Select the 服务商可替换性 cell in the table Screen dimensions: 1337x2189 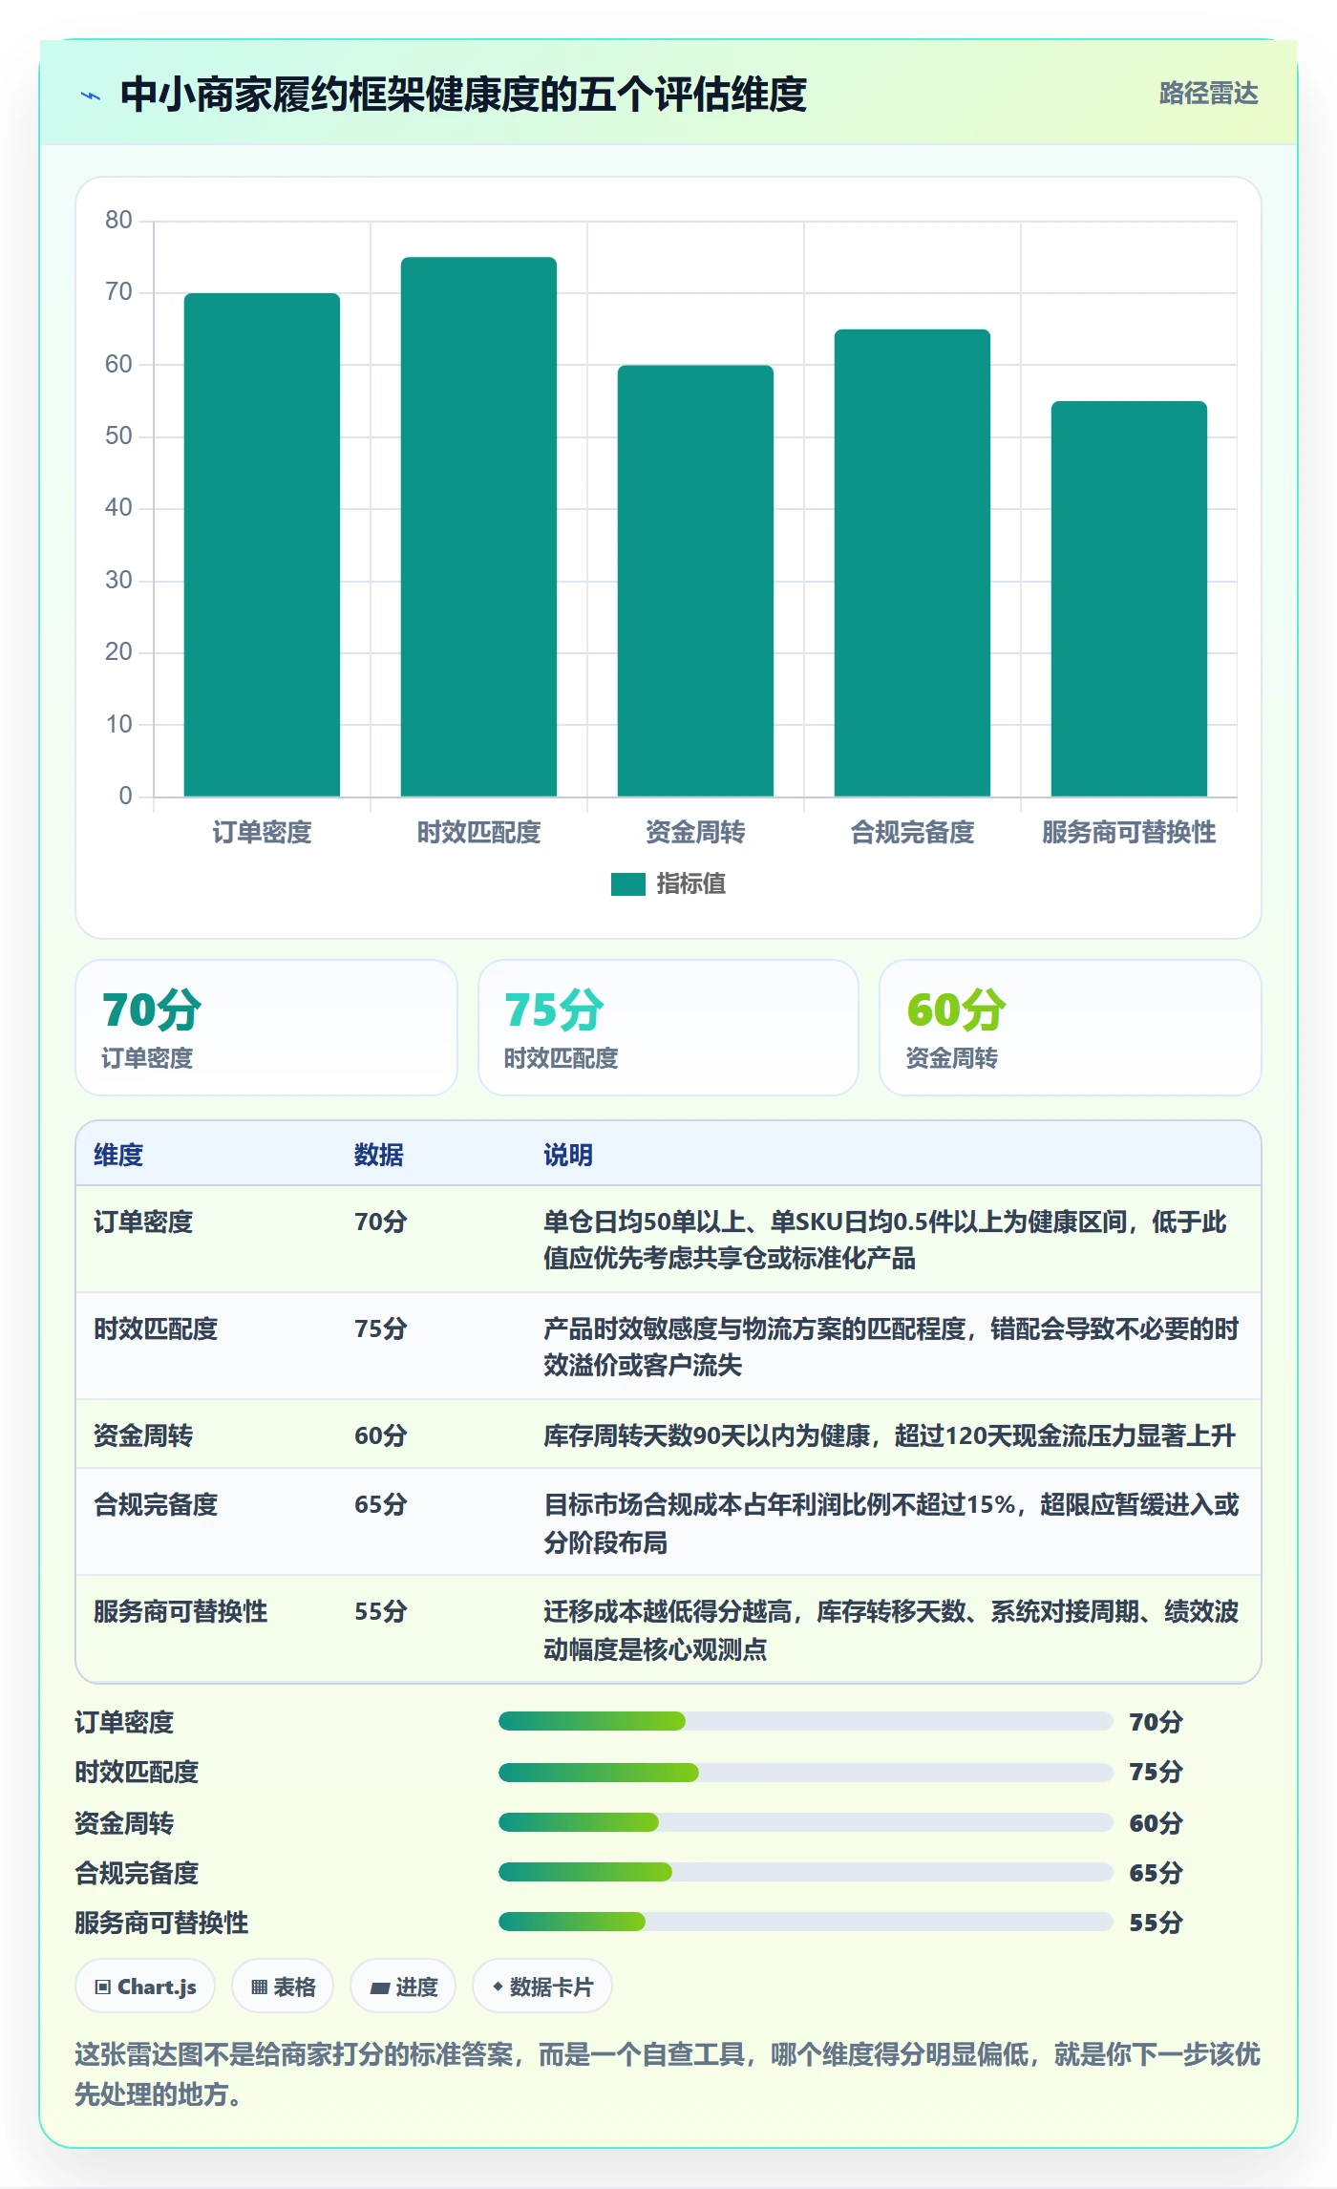[180, 1611]
